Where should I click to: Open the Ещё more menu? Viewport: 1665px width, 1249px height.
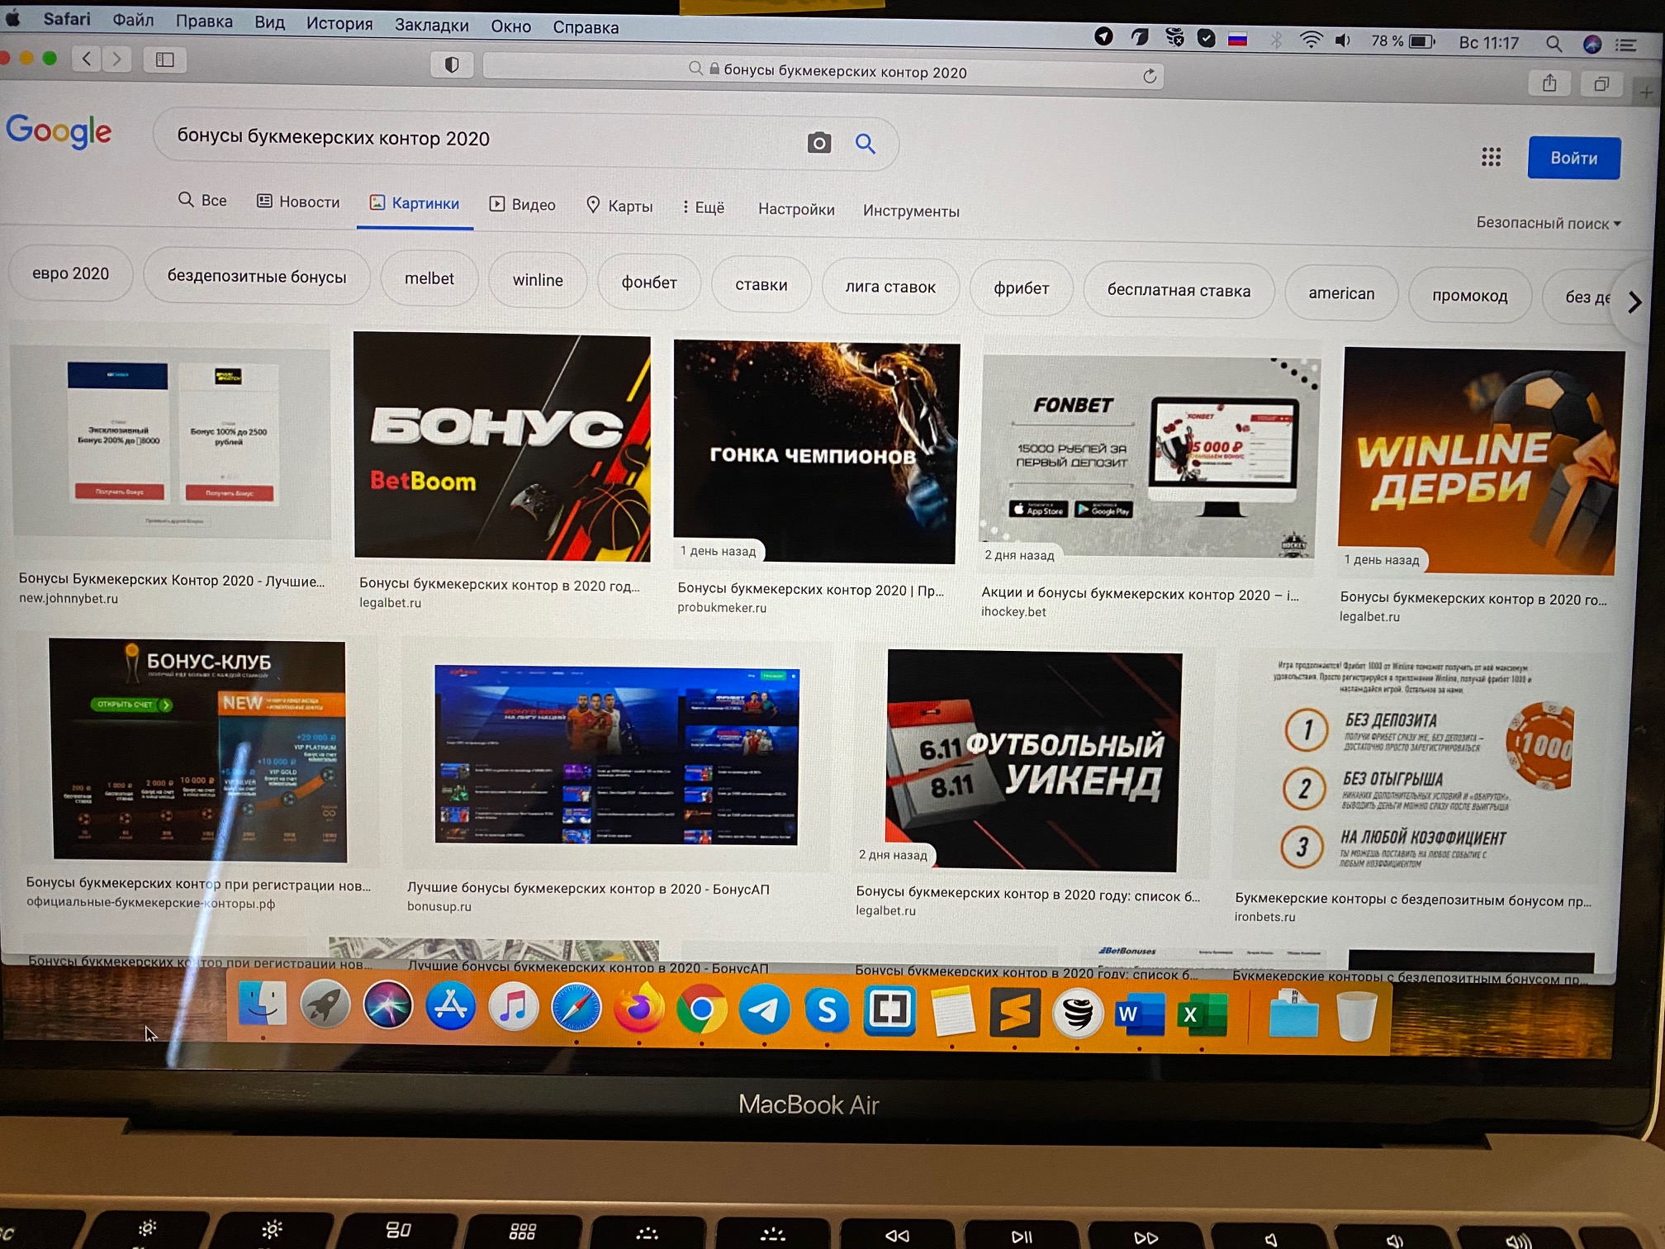tap(703, 207)
